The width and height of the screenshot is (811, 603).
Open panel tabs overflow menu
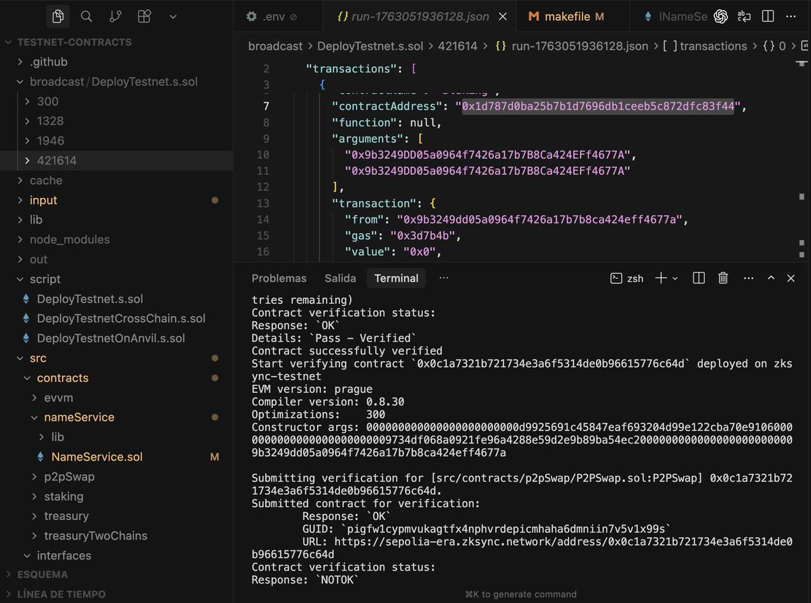click(x=443, y=278)
